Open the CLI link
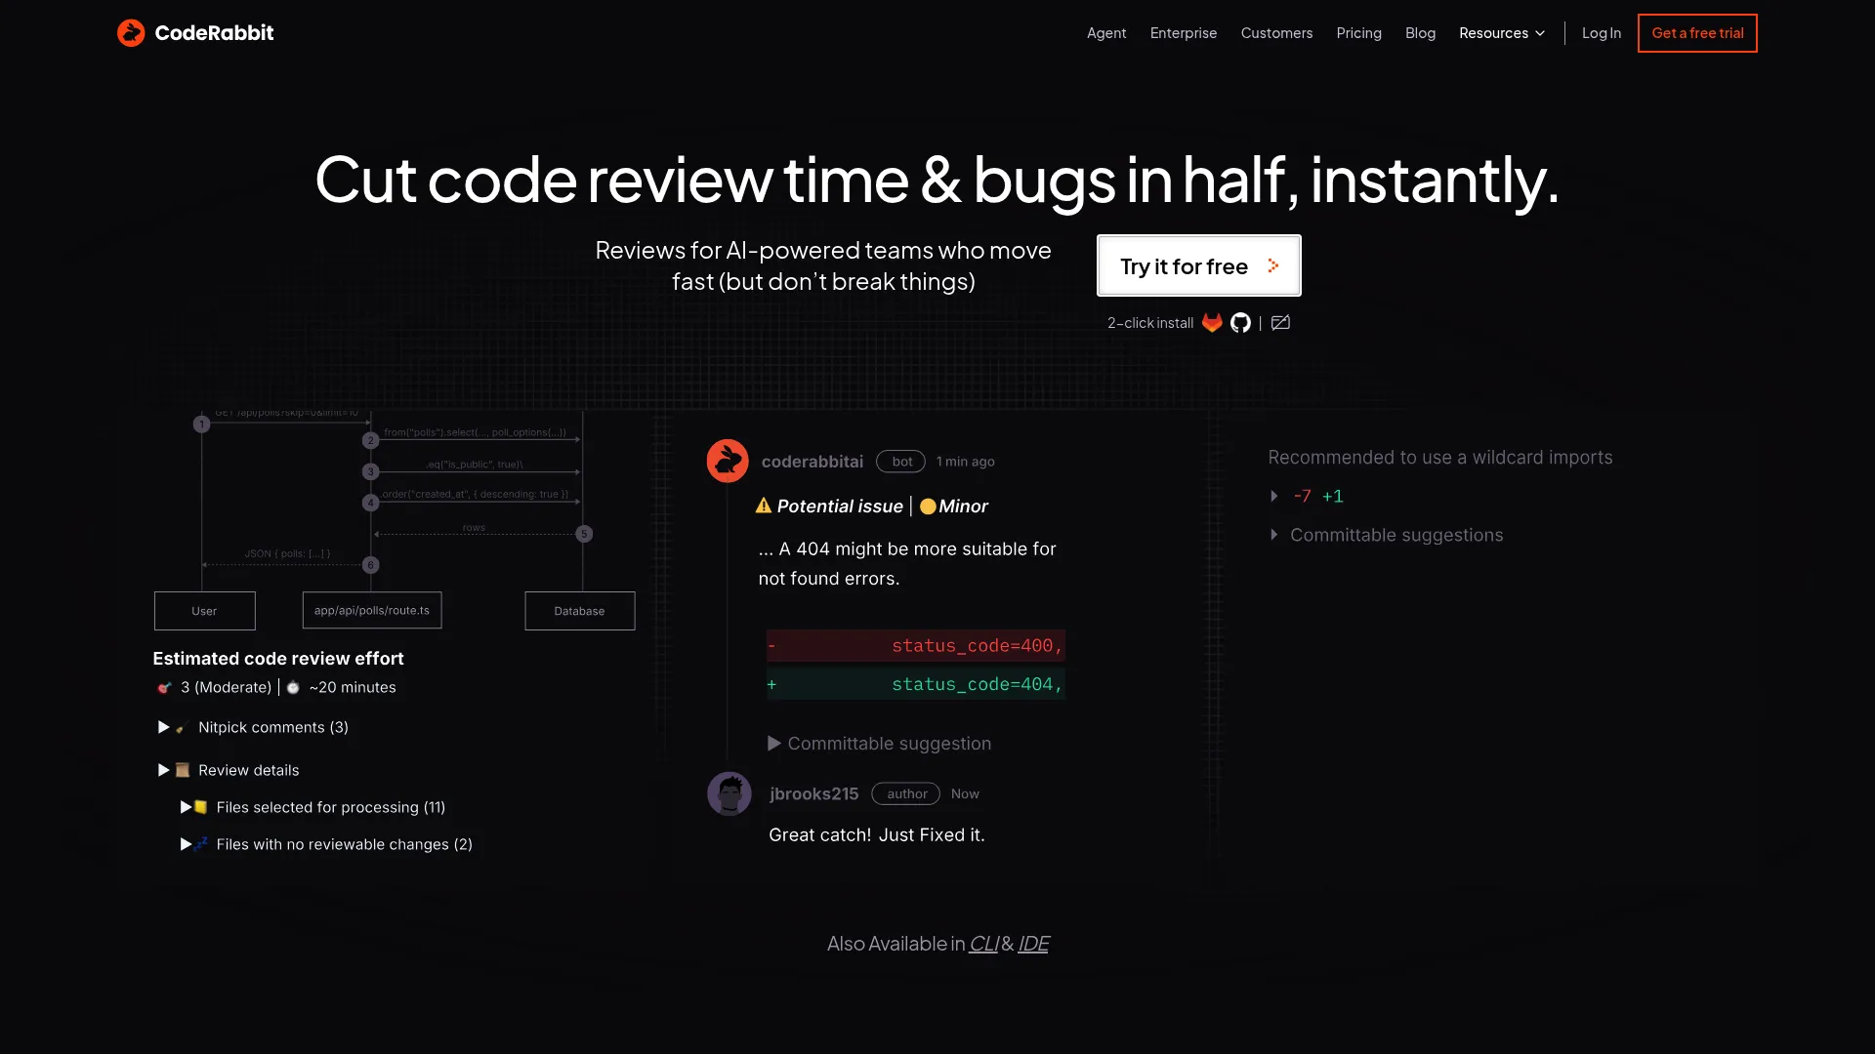Image resolution: width=1875 pixels, height=1054 pixels. 983,944
